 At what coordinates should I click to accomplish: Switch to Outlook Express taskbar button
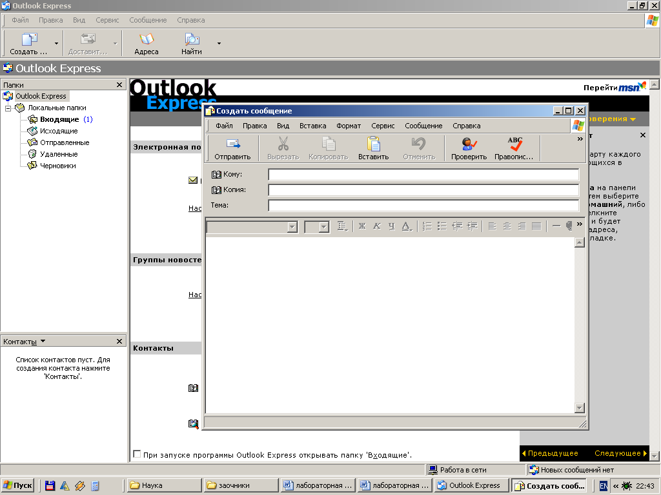(472, 485)
